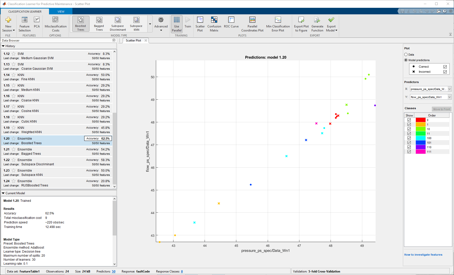This screenshot has width=454, height=275.
Task: Open the Feature Selection tool
Action: [24, 24]
